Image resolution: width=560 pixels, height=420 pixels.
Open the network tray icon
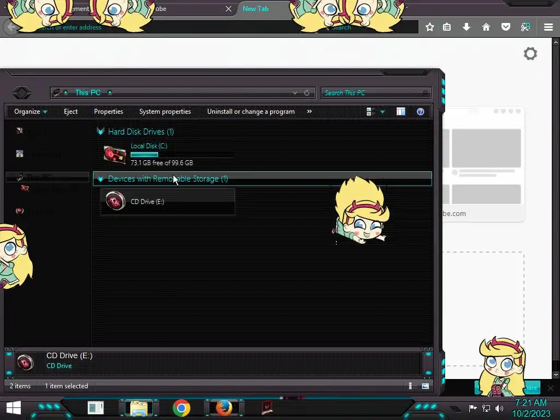pos(486,408)
